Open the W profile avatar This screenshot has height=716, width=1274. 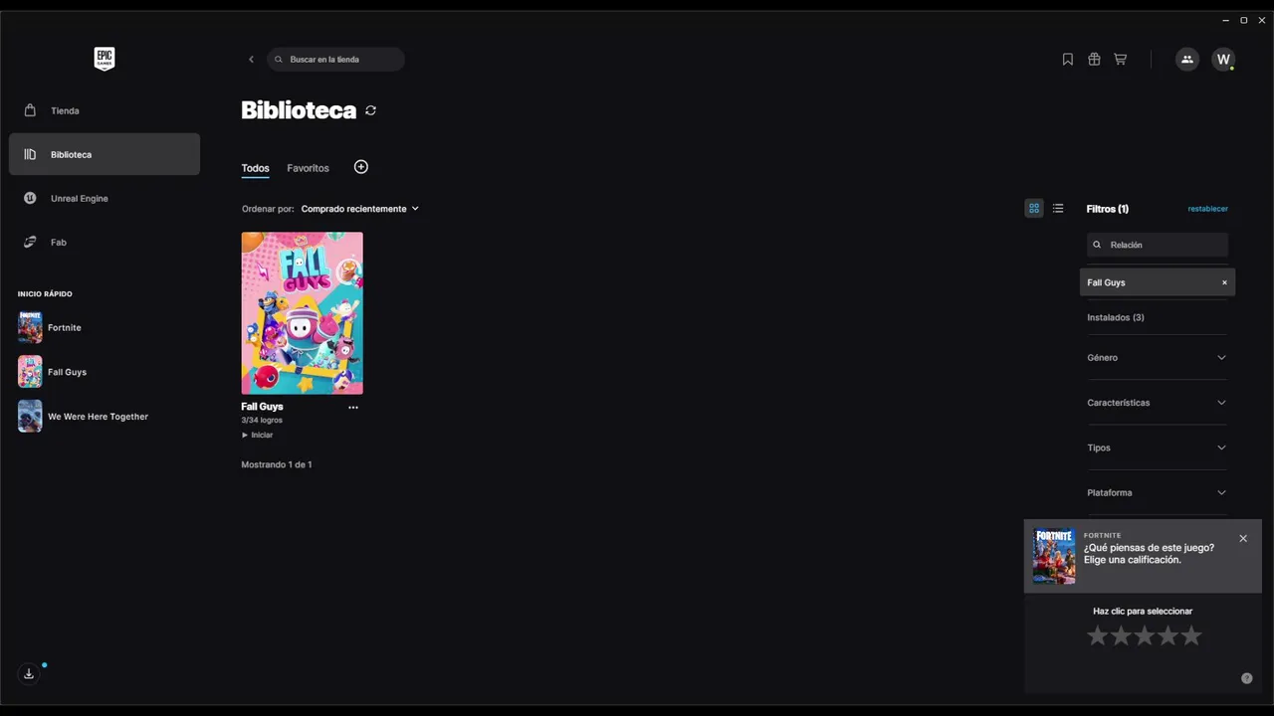pos(1223,60)
